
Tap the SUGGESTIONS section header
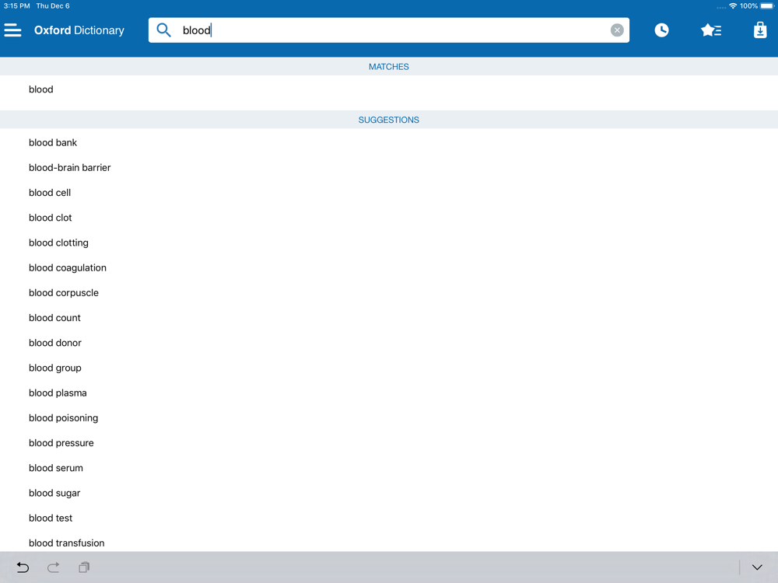389,120
